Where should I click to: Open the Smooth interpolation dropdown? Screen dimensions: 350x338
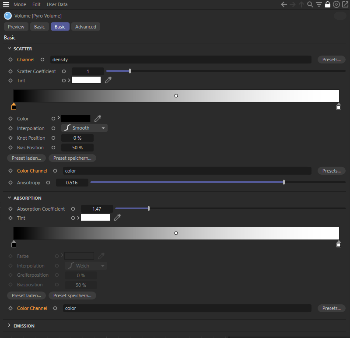click(84, 128)
